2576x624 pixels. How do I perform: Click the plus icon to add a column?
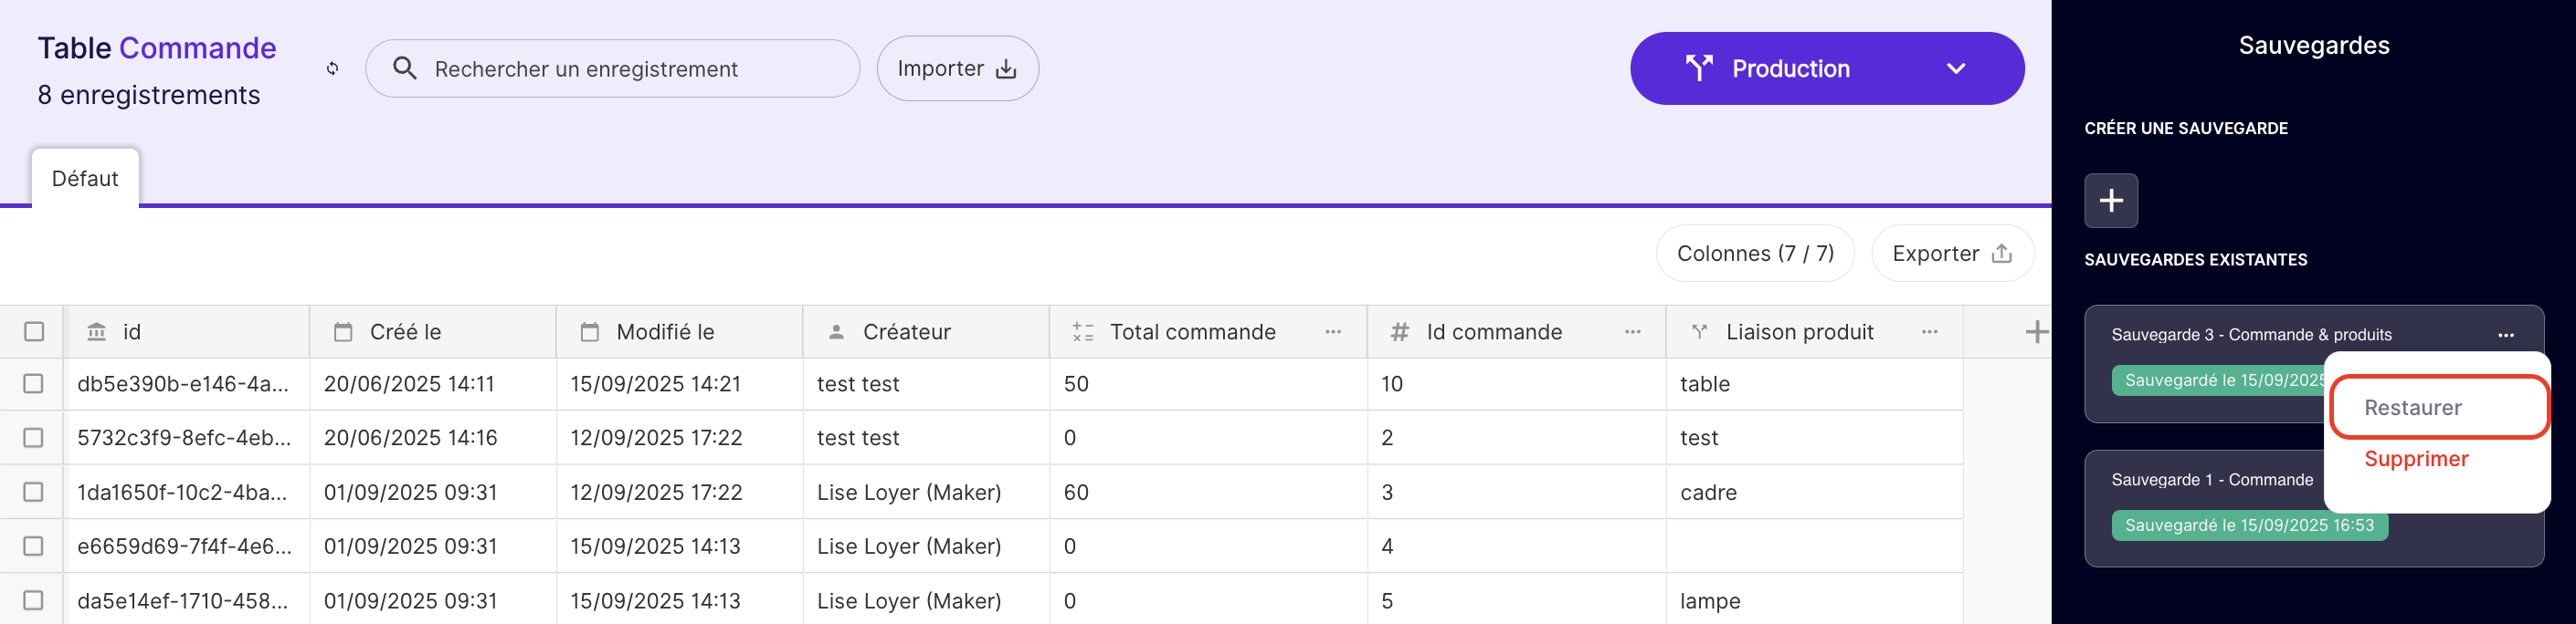click(x=2035, y=332)
